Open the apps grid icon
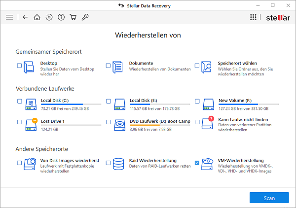296x208 pixels. [x=254, y=17]
